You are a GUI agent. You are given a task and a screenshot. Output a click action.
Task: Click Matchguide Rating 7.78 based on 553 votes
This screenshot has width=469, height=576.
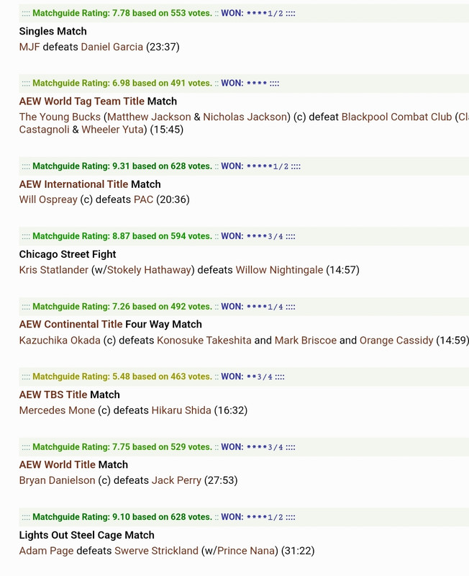pyautogui.click(x=122, y=13)
